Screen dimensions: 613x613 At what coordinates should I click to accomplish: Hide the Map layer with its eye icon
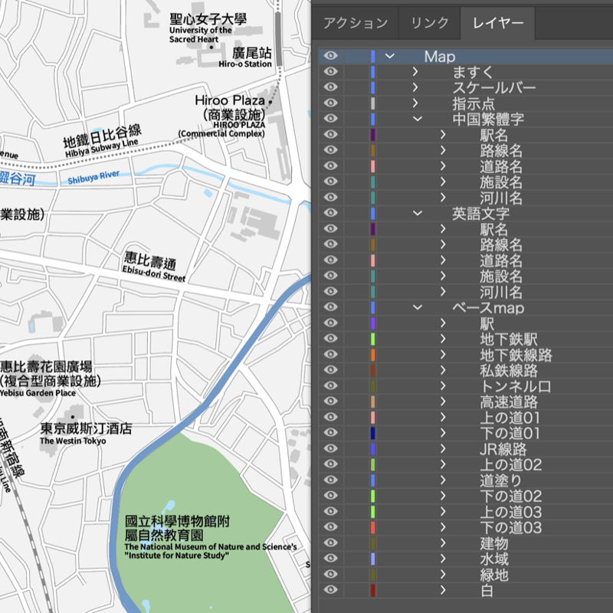pyautogui.click(x=331, y=56)
